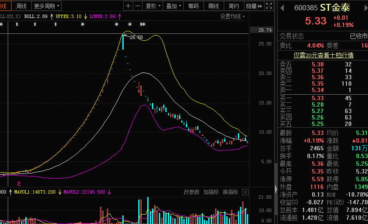Click MAVOL2:22190.500 volume label
This screenshot has width=368, height=224.
tap(84, 192)
